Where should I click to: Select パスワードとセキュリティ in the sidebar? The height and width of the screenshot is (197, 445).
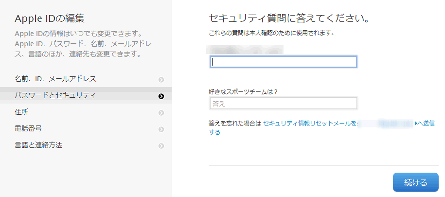[55, 95]
